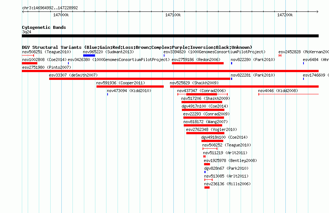Click esv3394820 (1000GenomesConsortiumPilotProject) label
The image size is (329, 213).
pos(214,52)
